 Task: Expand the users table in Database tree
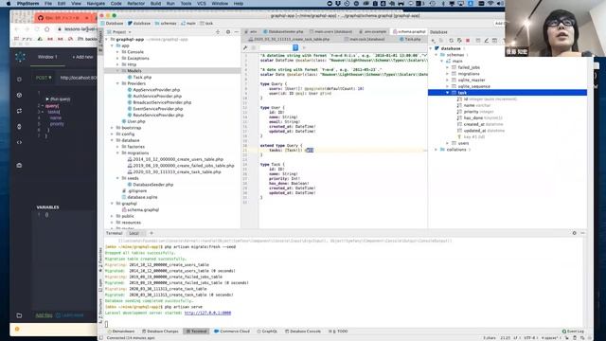[x=448, y=143]
